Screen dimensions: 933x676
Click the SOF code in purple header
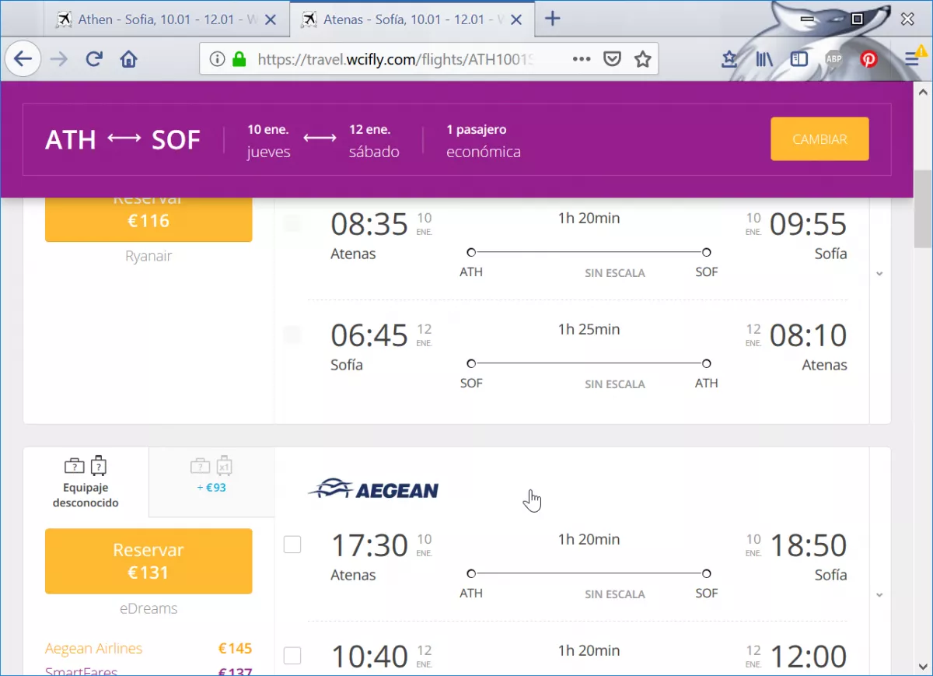click(x=176, y=140)
